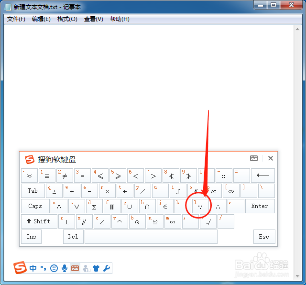Image resolution: width=306 pixels, height=285 pixels.
Task: Click the Ins key on soft keyboard
Action: 31,237
